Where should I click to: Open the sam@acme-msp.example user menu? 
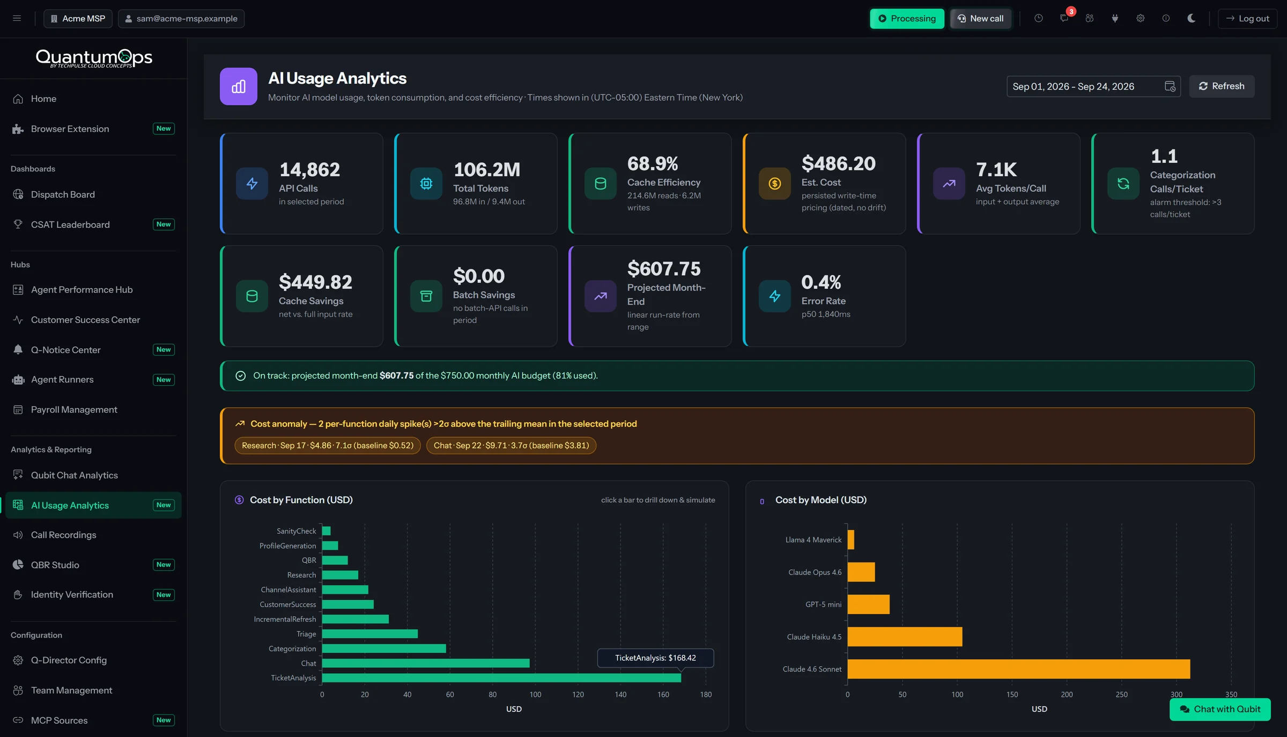coord(181,18)
